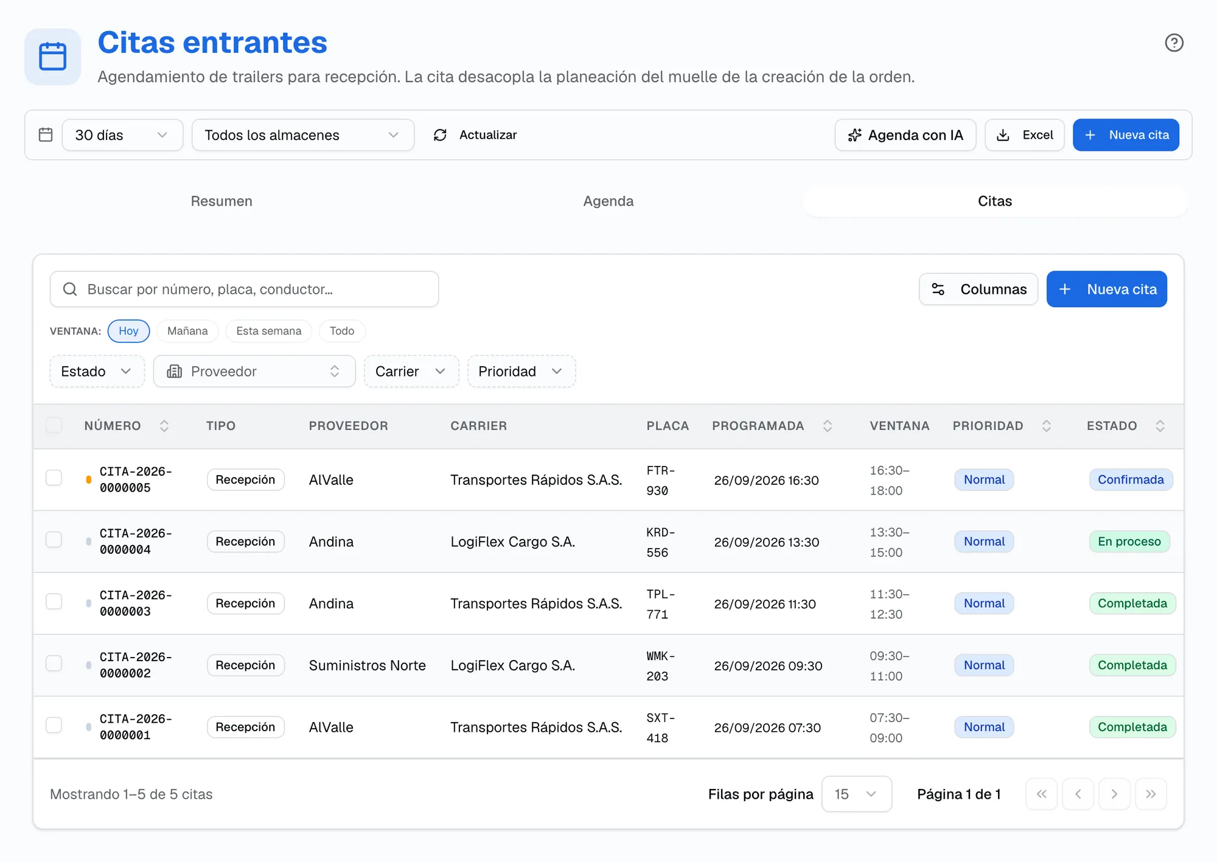Expand the Carrier filter dropdown
This screenshot has height=862, width=1217.
(x=411, y=372)
